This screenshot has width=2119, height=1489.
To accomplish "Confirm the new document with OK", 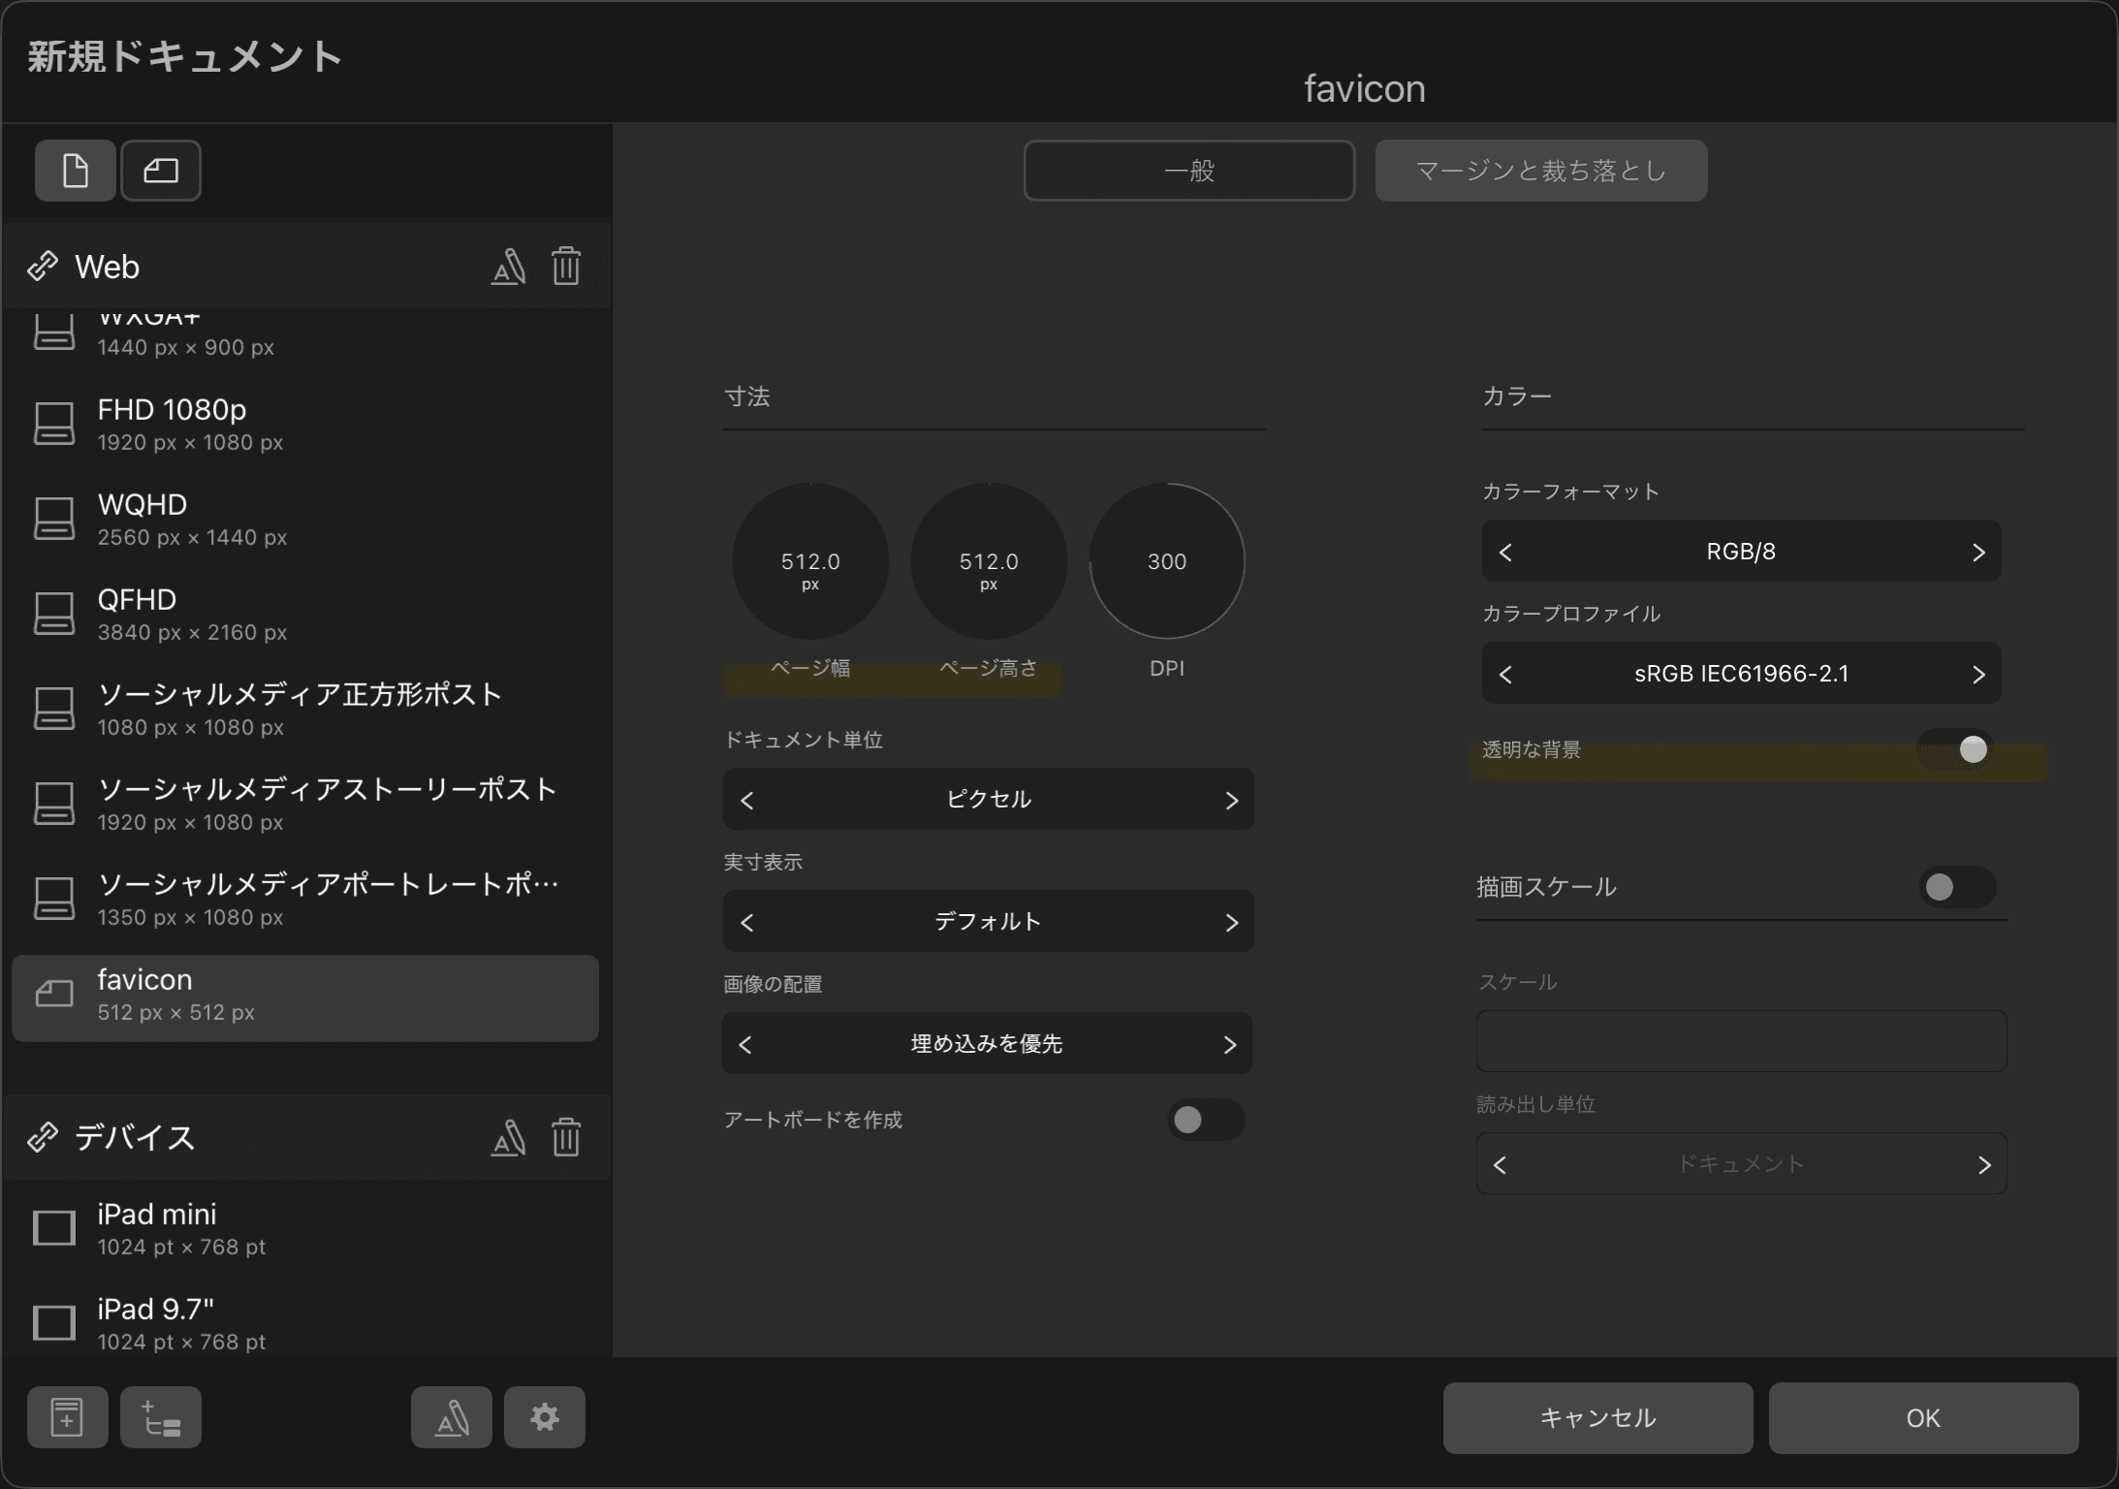I will (x=1923, y=1417).
